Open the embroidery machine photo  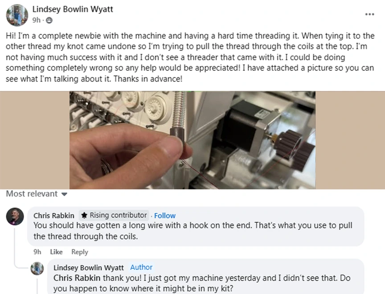[x=192, y=140]
